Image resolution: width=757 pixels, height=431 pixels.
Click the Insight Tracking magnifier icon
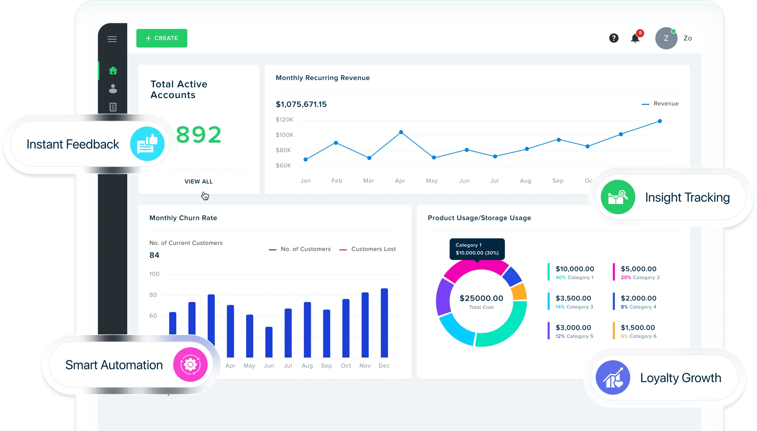click(x=617, y=197)
